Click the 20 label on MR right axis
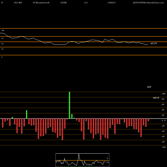 (163, 115)
